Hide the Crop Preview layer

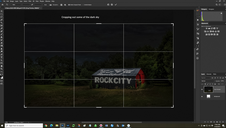pos(202,89)
